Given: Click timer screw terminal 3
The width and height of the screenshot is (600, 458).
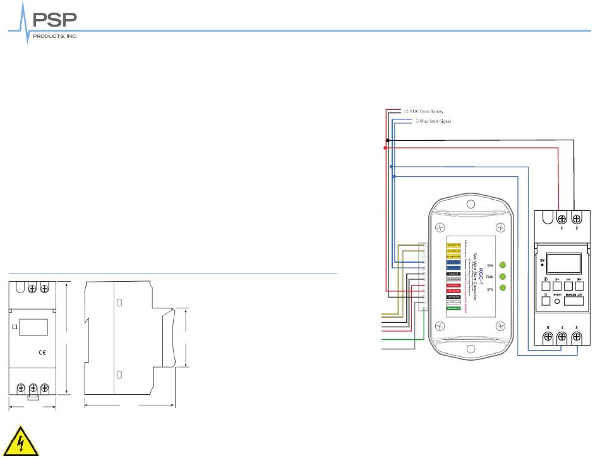Looking at the screenshot, I should click(576, 337).
